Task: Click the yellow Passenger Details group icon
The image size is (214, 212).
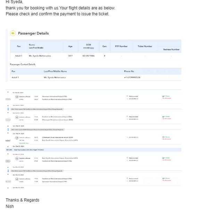Action: [x=13, y=33]
